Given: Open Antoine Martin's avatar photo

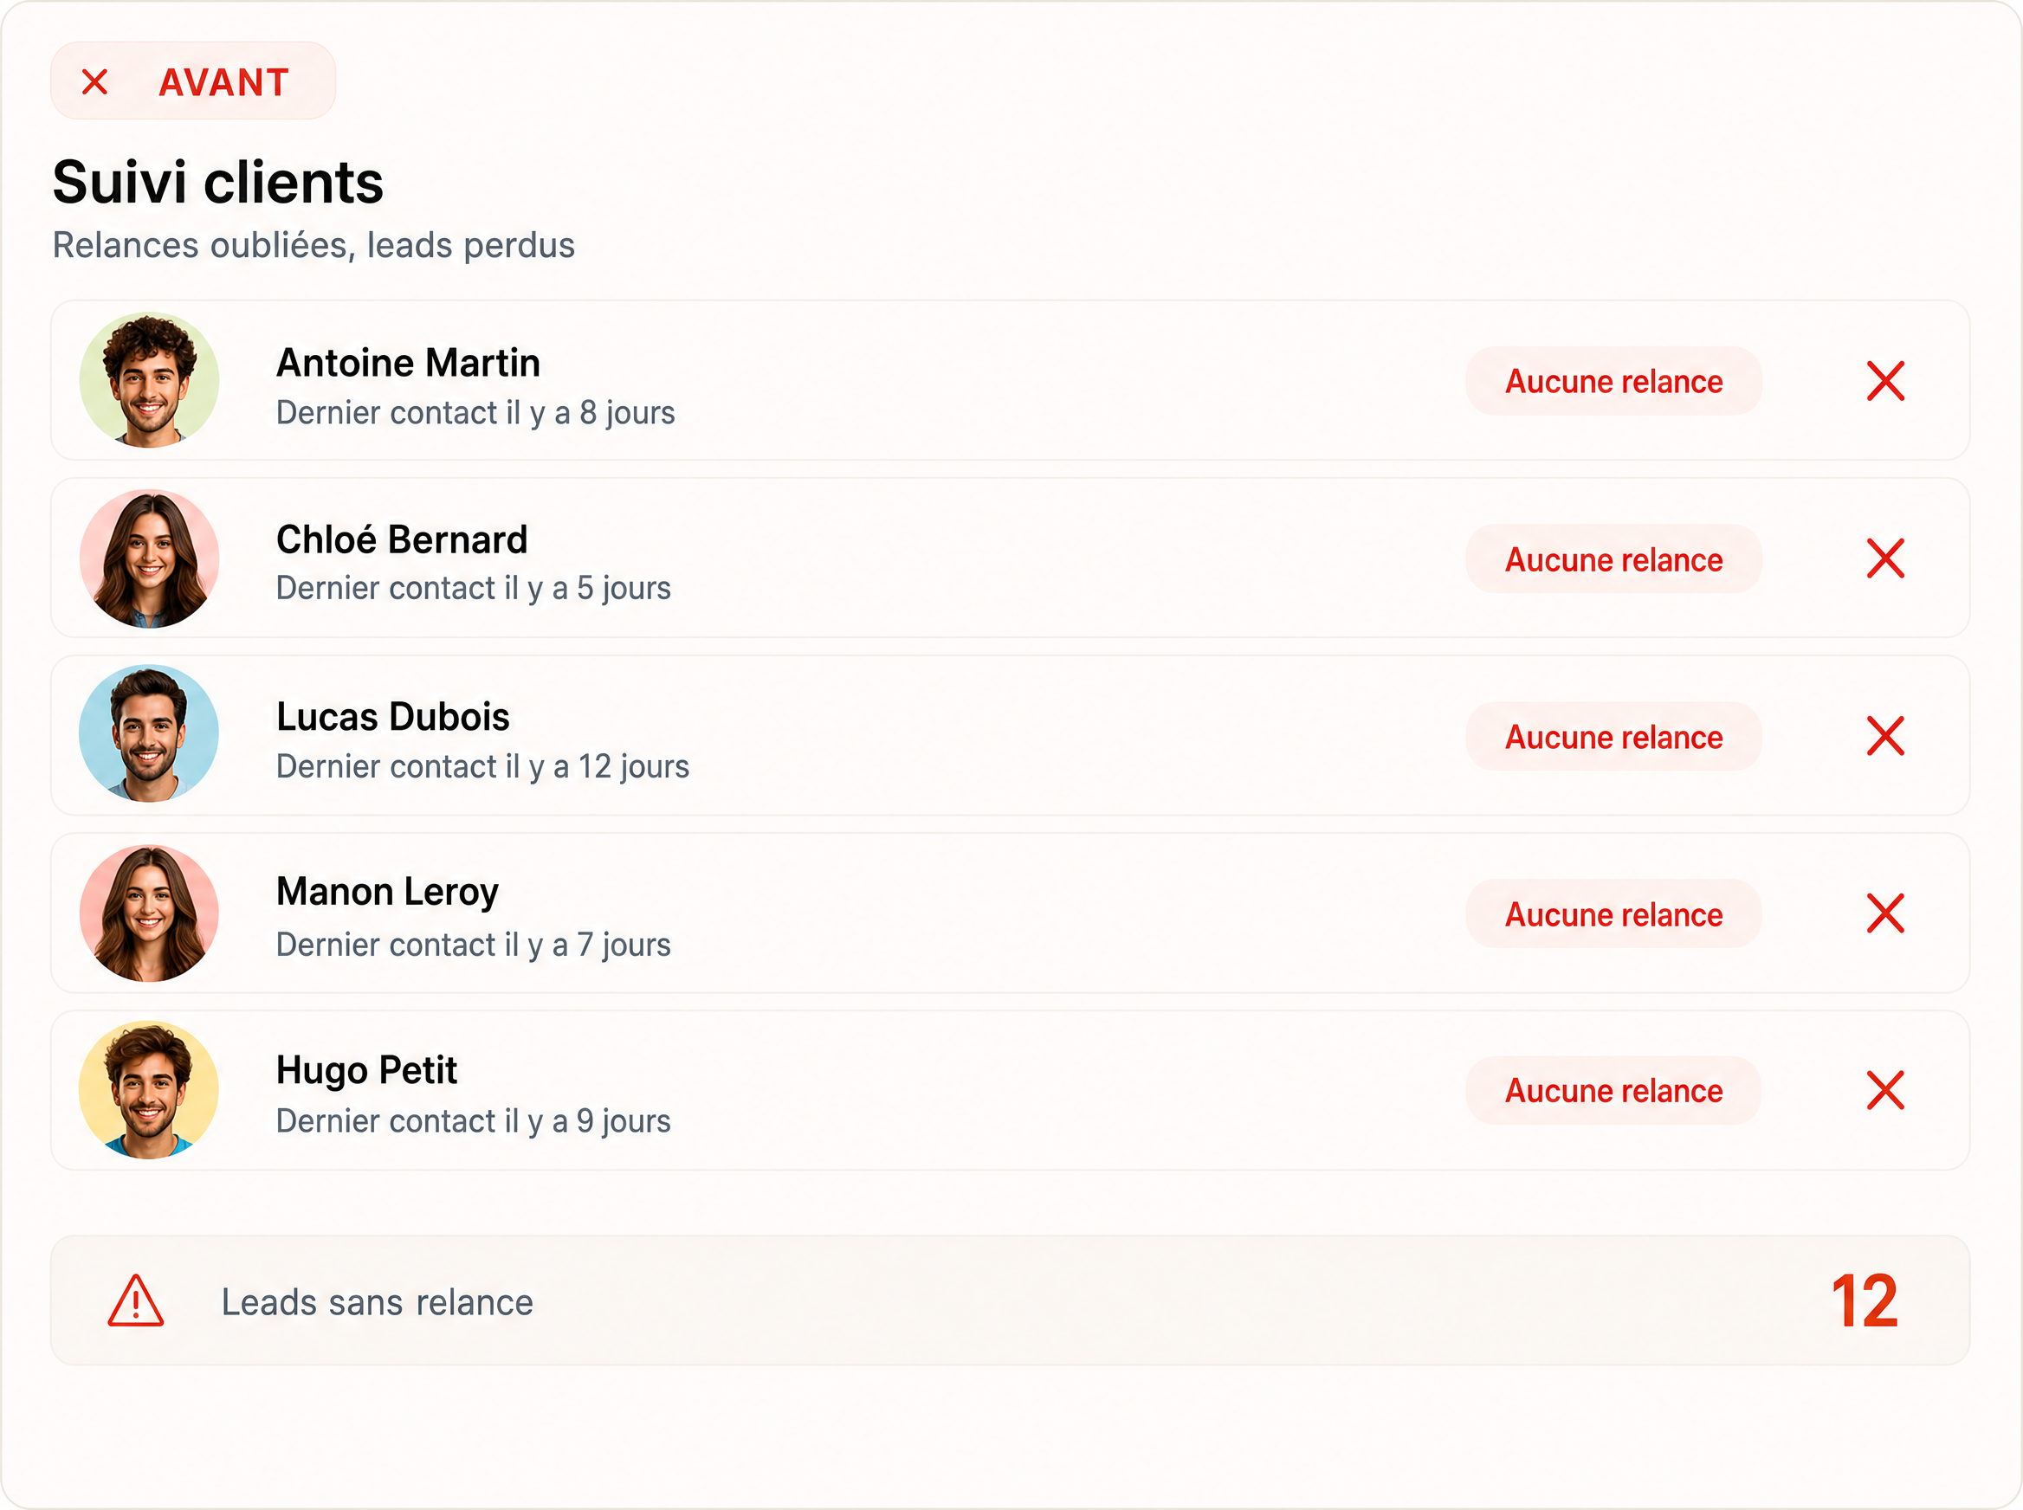Looking at the screenshot, I should tap(149, 380).
